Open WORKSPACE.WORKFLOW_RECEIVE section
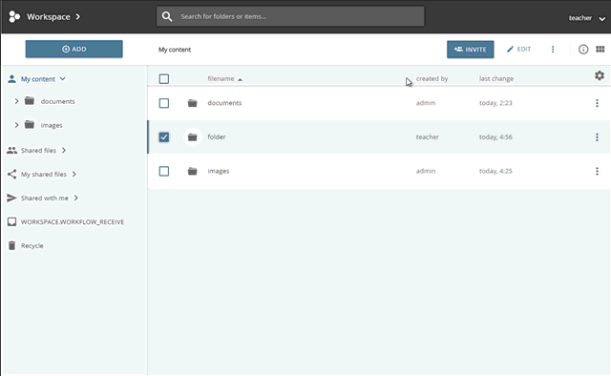 [x=73, y=221]
